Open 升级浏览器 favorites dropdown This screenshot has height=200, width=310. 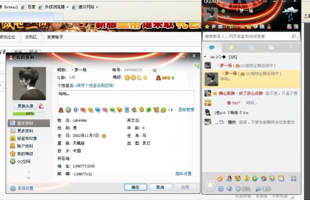pos(67,7)
